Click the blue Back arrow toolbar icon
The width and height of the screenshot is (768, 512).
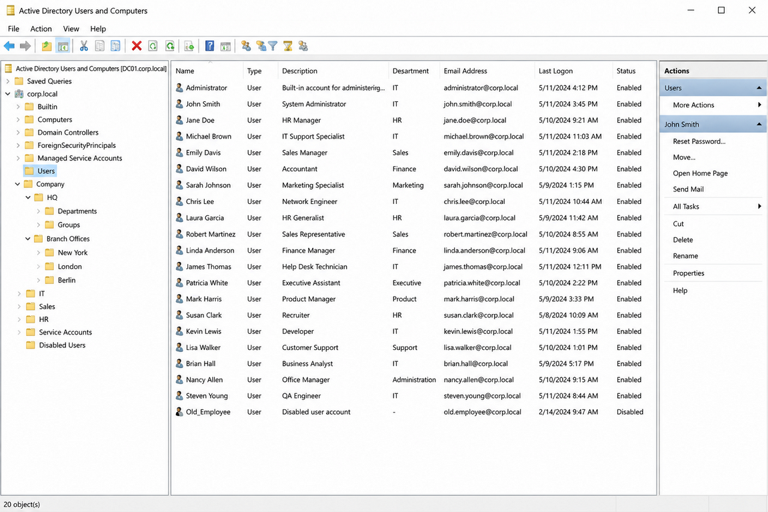(x=9, y=46)
